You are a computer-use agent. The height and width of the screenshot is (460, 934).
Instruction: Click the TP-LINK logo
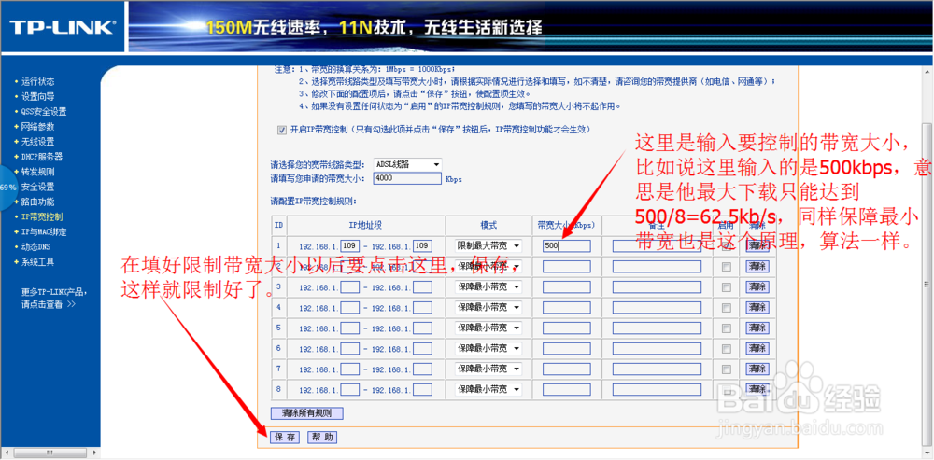(x=62, y=27)
